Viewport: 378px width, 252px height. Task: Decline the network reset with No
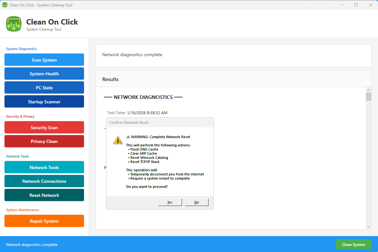pyautogui.click(x=197, y=202)
